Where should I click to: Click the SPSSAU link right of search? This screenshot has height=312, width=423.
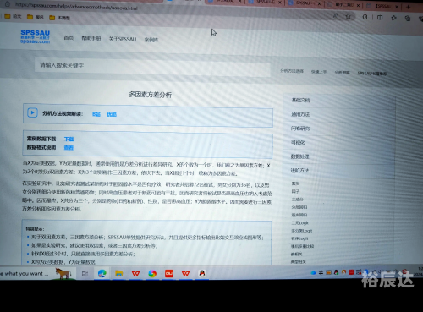point(372,74)
